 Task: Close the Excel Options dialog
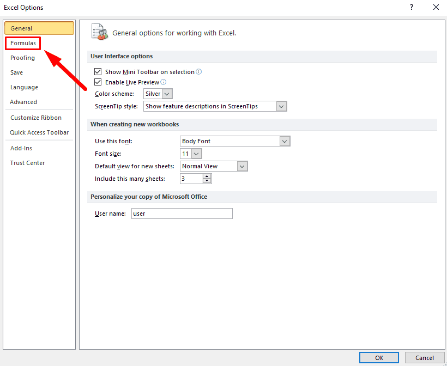(x=436, y=8)
